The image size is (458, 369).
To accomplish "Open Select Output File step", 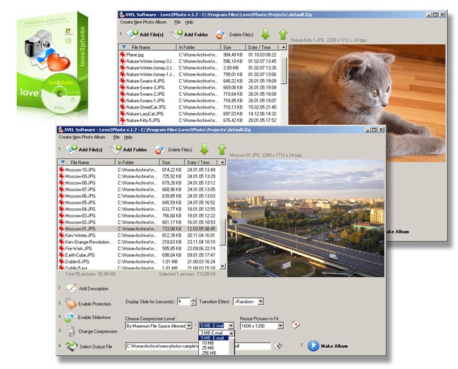I will [89, 346].
